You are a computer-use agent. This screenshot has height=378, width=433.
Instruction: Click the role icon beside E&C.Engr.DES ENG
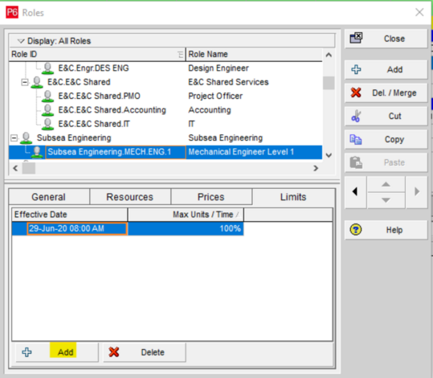[x=47, y=68]
